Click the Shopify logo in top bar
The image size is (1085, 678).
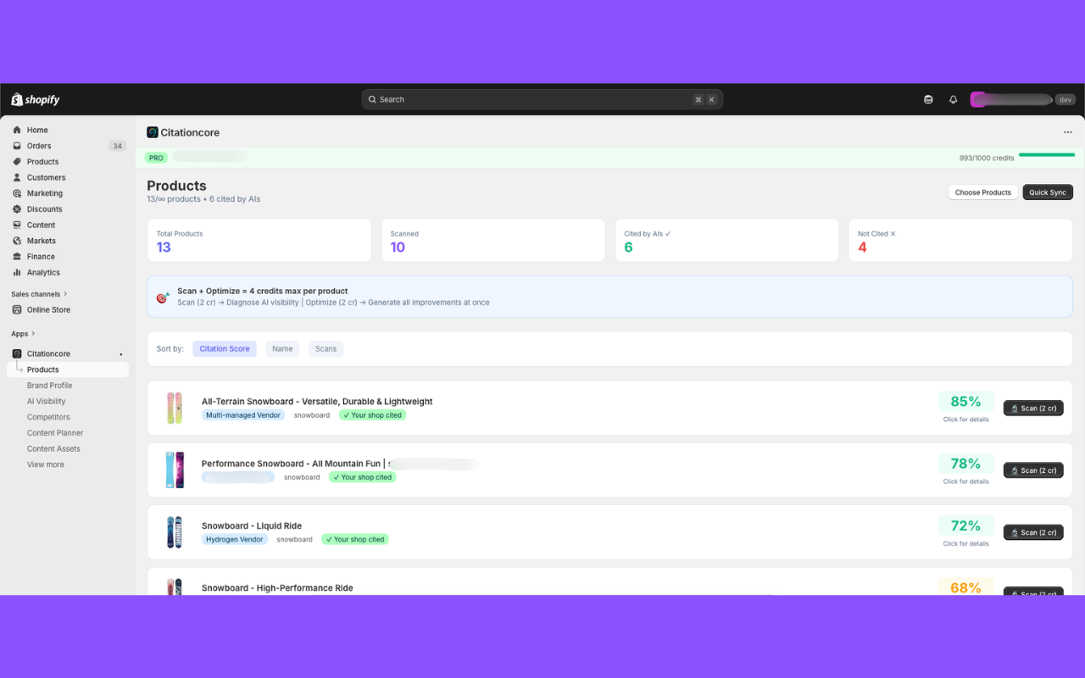36,100
